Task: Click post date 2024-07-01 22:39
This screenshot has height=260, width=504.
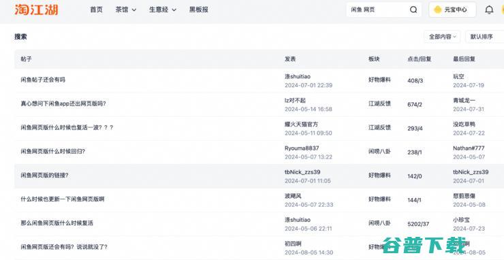Action: click(309, 85)
